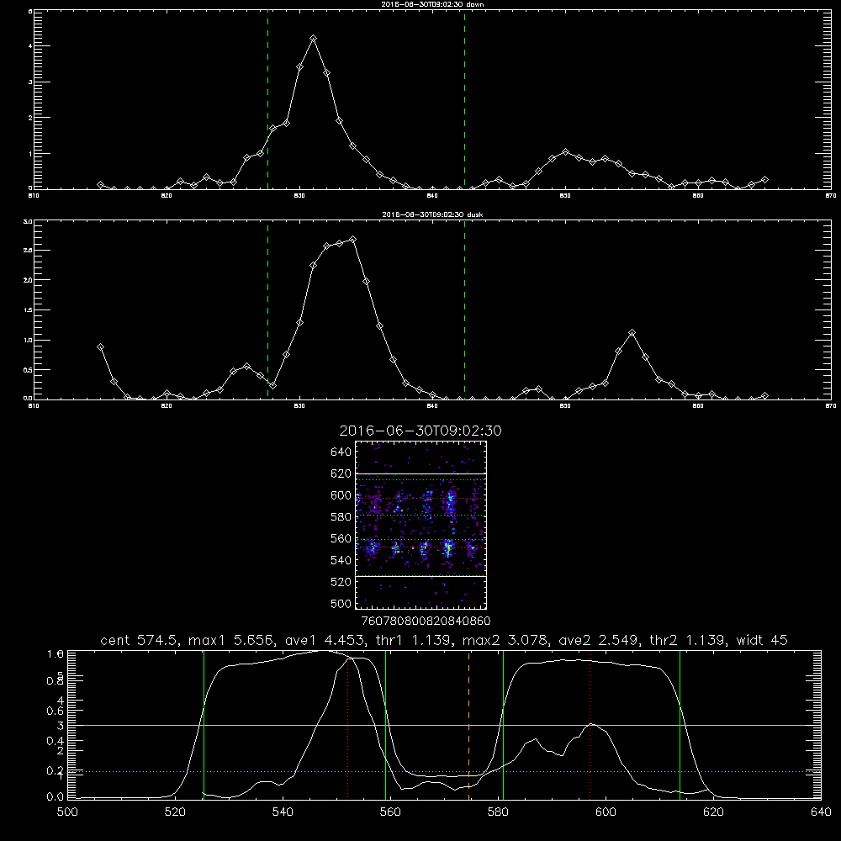Click x-axis label '620' of the bottom plot
841x841 pixels.
point(713,812)
